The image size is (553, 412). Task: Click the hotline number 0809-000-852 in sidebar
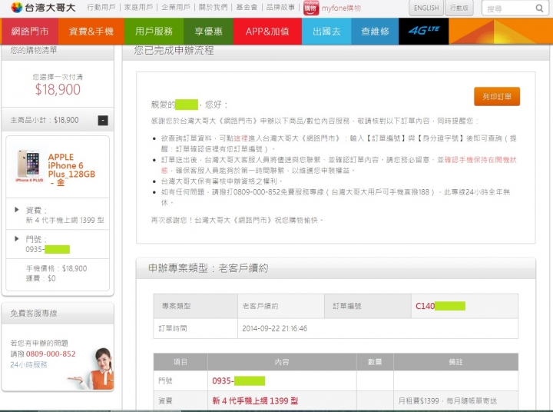51,354
